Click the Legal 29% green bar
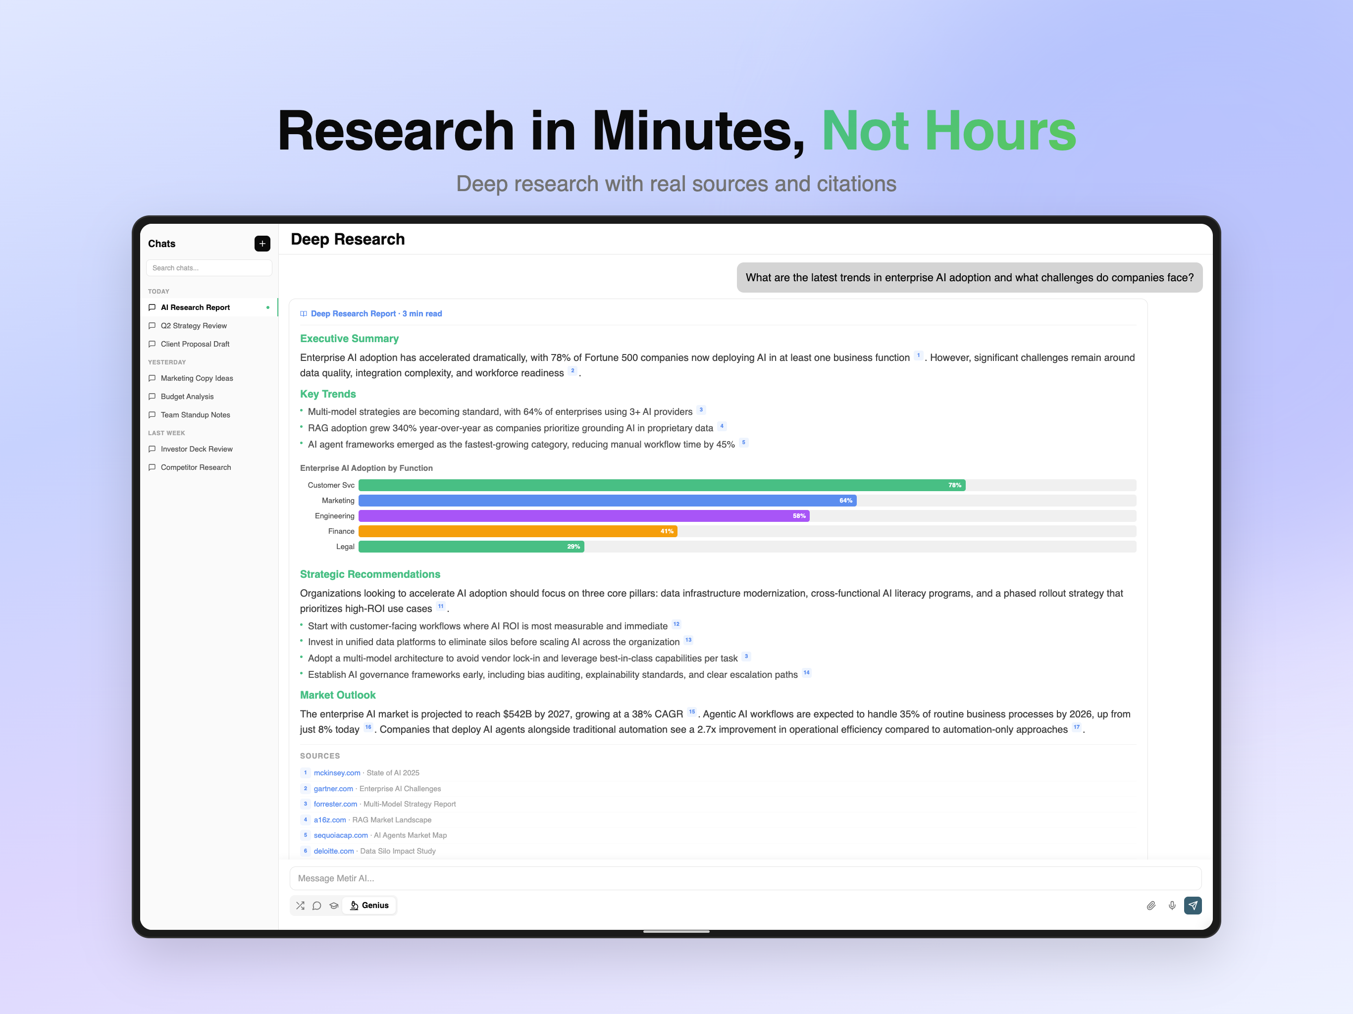Image resolution: width=1353 pixels, height=1014 pixels. [471, 547]
